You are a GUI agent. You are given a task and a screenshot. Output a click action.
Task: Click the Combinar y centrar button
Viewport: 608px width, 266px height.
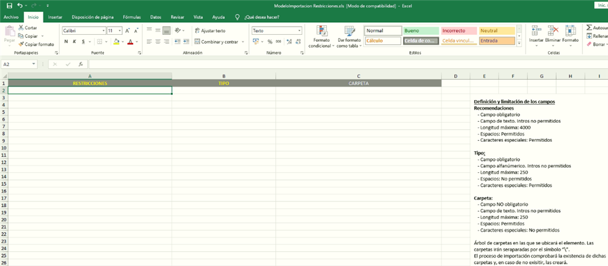[218, 42]
